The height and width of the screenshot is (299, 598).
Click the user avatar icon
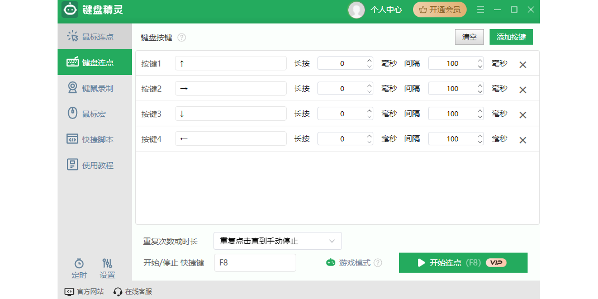356,10
